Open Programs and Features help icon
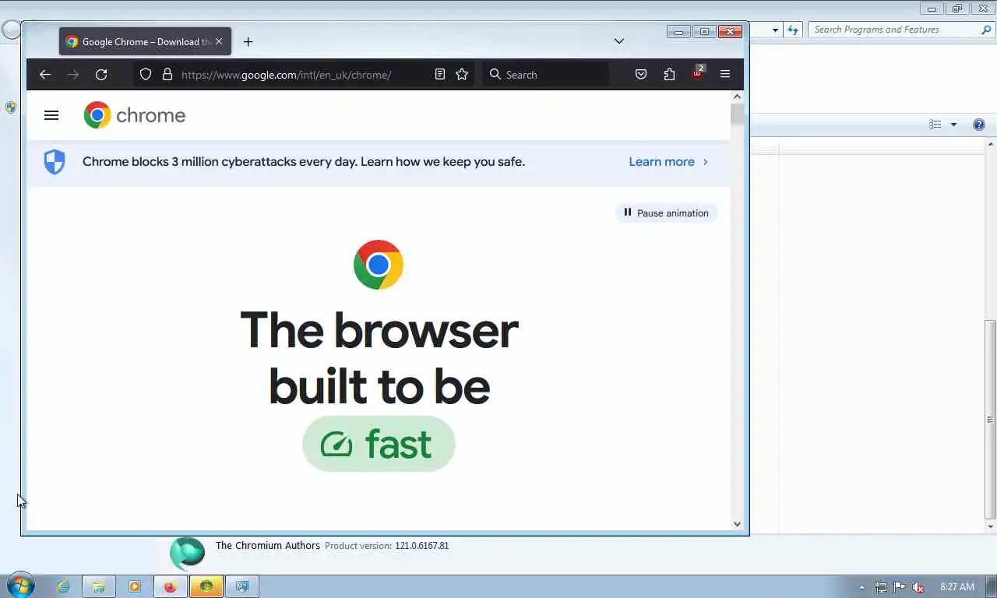Screen dimensions: 997x598 979,125
